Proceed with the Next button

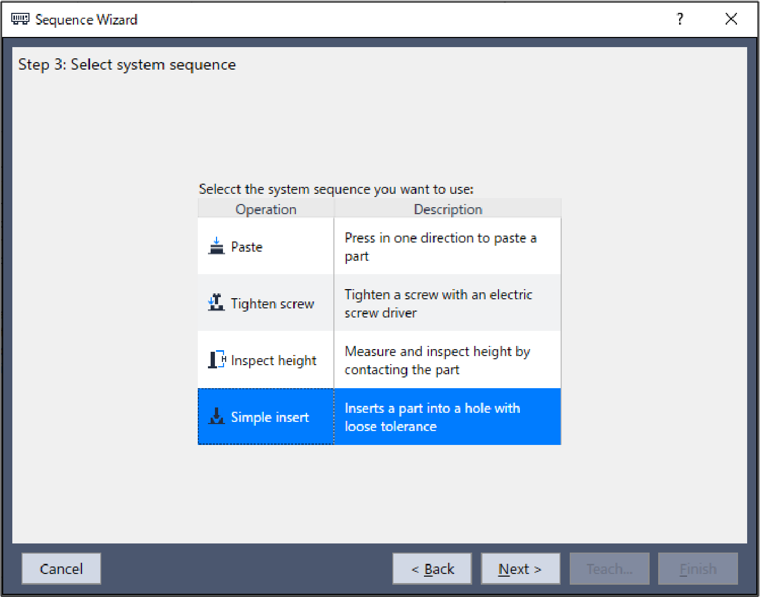[x=520, y=569]
